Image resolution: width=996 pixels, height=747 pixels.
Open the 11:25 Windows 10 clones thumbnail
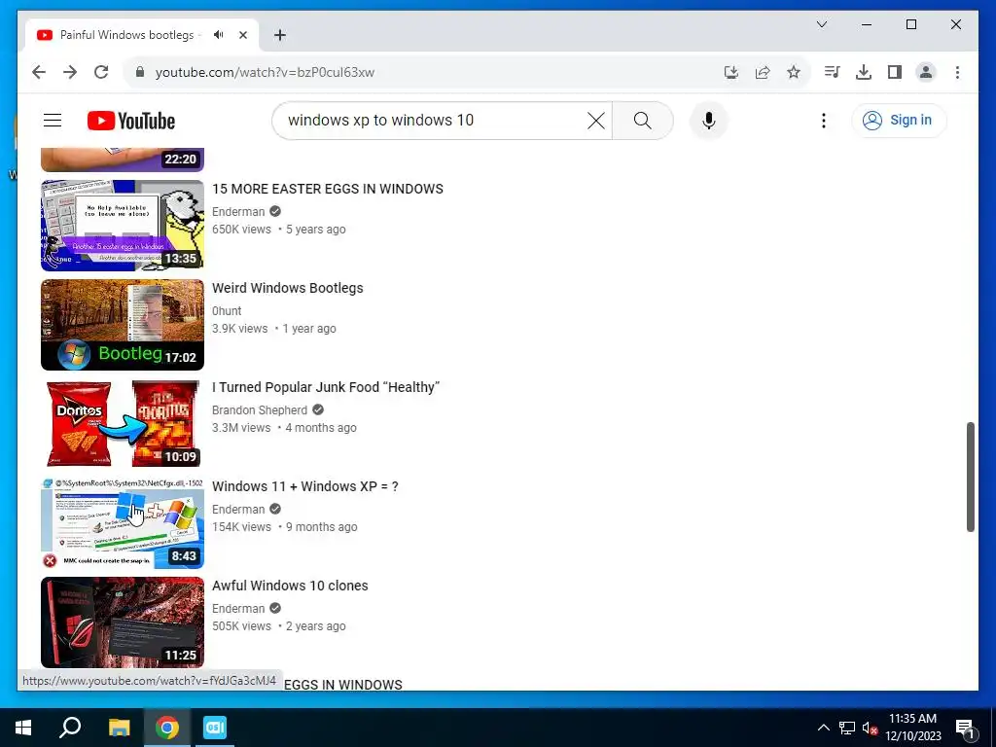122,622
